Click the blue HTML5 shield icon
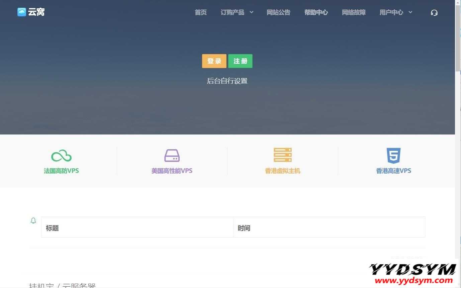 click(x=393, y=156)
